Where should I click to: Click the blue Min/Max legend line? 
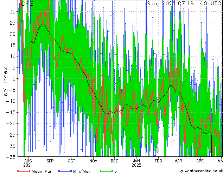click(65, 171)
